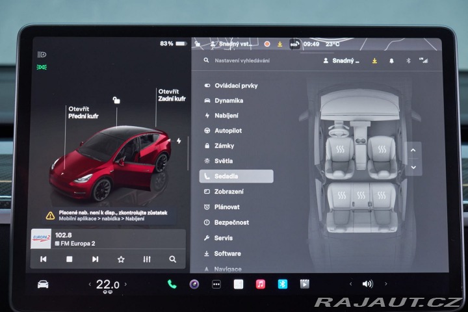Tap the yellow download arrow in status bar

click(279, 44)
